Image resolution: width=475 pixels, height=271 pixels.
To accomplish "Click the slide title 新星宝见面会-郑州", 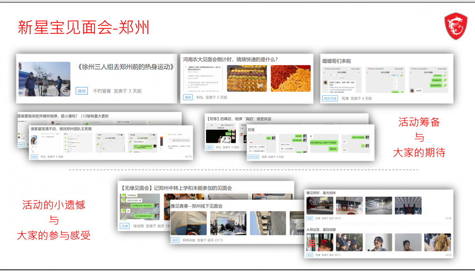I will coord(84,27).
